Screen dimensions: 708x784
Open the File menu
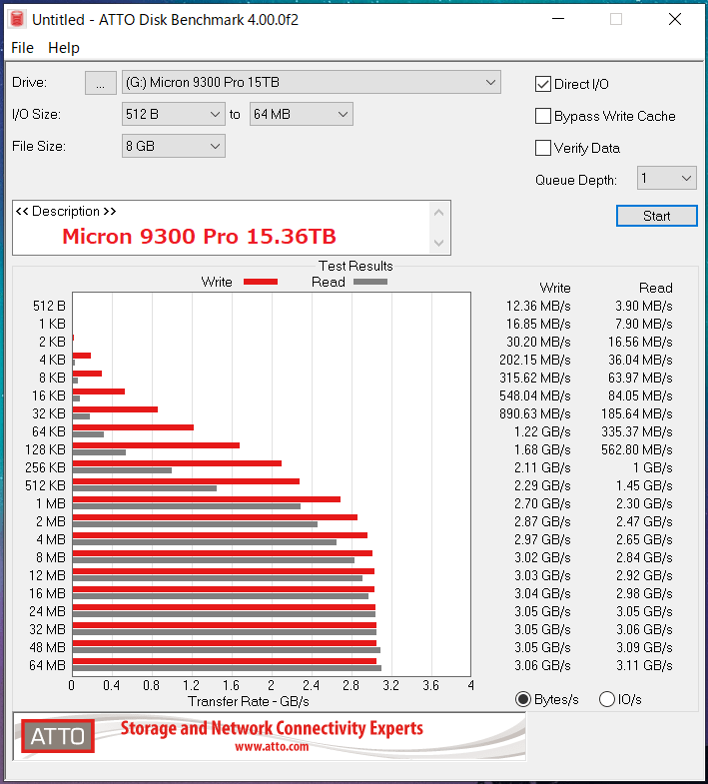(x=23, y=48)
